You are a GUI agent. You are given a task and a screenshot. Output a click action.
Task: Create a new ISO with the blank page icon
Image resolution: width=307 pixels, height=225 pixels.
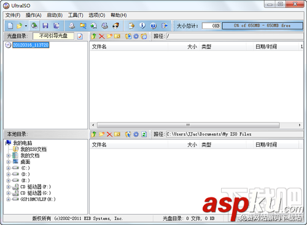tap(10, 26)
